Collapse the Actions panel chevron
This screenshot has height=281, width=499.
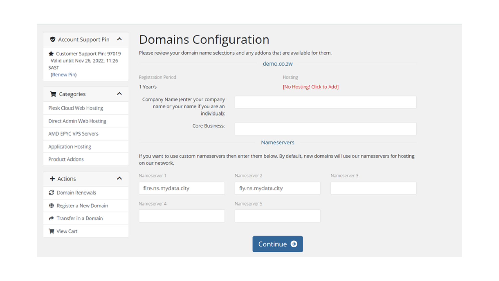pos(119,178)
